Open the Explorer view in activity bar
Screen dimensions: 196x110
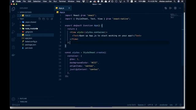pyautogui.click(x=13, y=9)
